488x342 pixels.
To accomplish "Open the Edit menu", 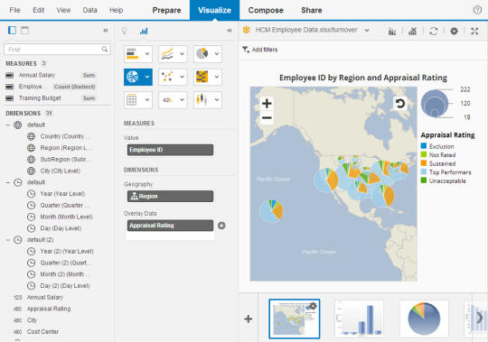I will click(39, 10).
